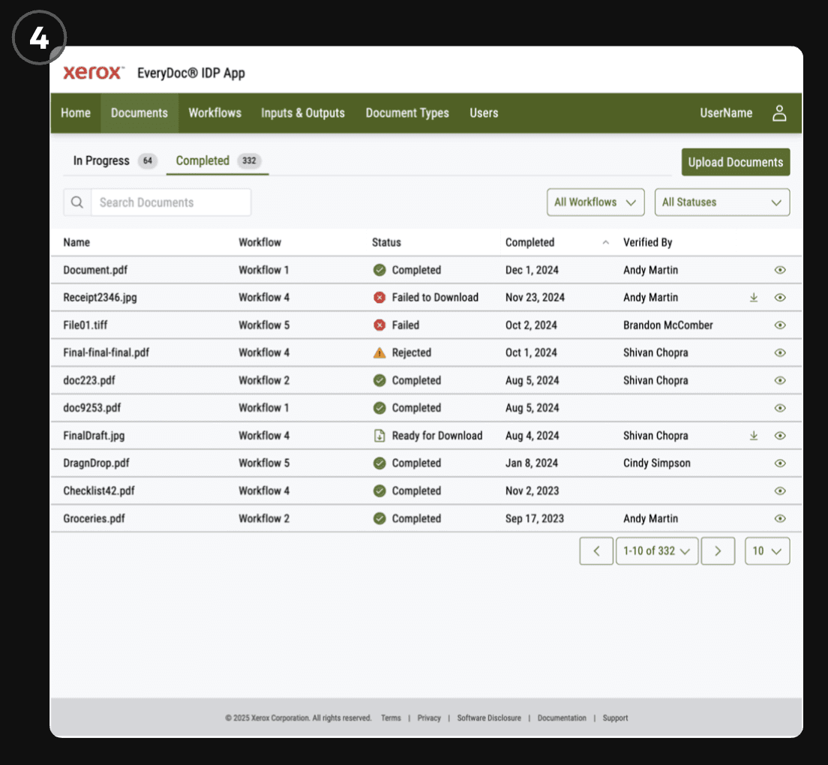Open the 1-10 of 332 page dropdown
Viewport: 828px width, 765px height.
coord(657,551)
